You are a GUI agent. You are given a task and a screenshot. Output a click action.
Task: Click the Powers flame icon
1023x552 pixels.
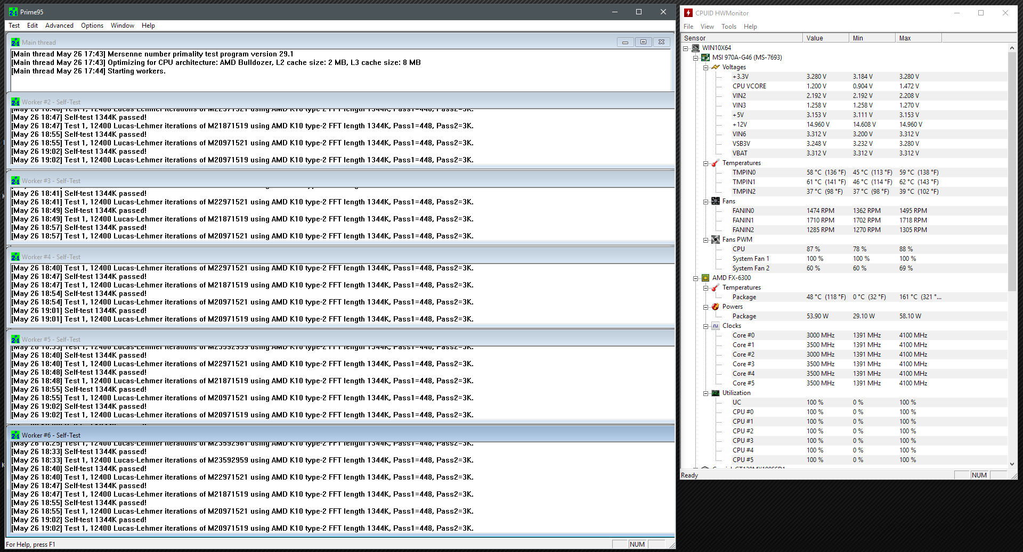[716, 307]
